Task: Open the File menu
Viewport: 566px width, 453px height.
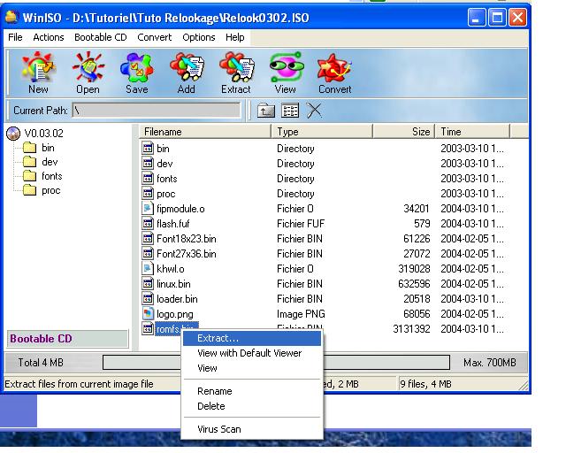Action: pos(15,37)
